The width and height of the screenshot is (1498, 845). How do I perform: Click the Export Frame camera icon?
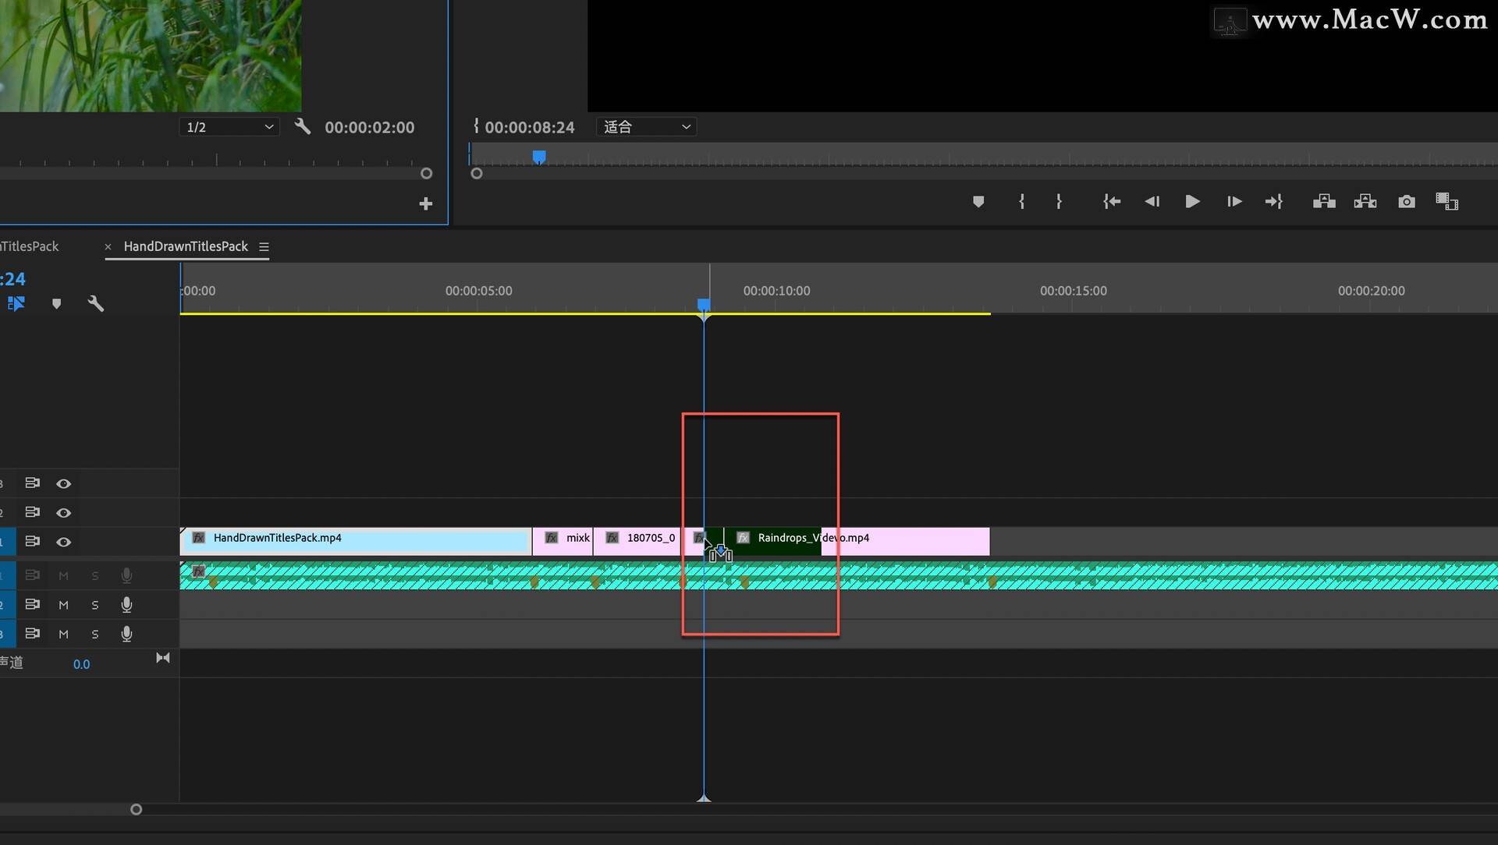1407,202
